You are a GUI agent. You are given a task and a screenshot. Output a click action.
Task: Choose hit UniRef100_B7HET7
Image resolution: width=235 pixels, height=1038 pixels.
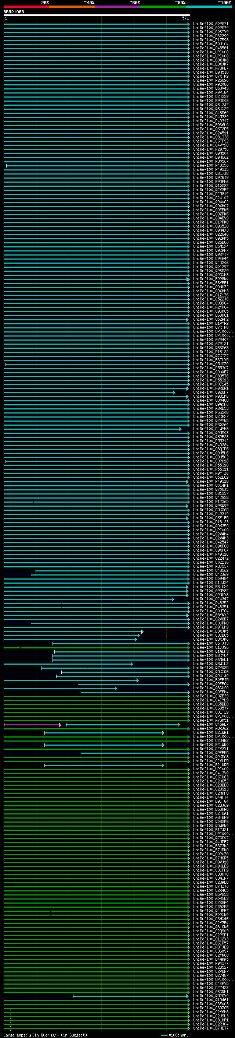[x=210, y=1028]
